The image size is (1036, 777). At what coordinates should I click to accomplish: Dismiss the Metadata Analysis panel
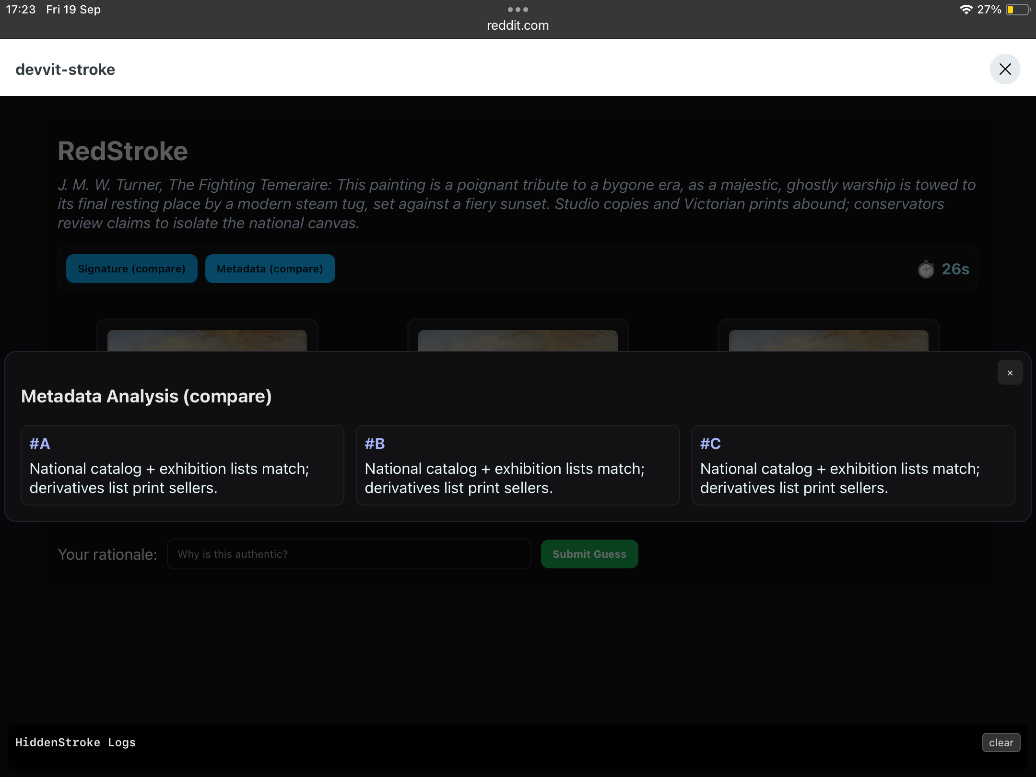[1010, 373]
